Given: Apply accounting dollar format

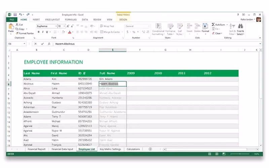Looking at the screenshot, I should pyautogui.click(x=127, y=32).
